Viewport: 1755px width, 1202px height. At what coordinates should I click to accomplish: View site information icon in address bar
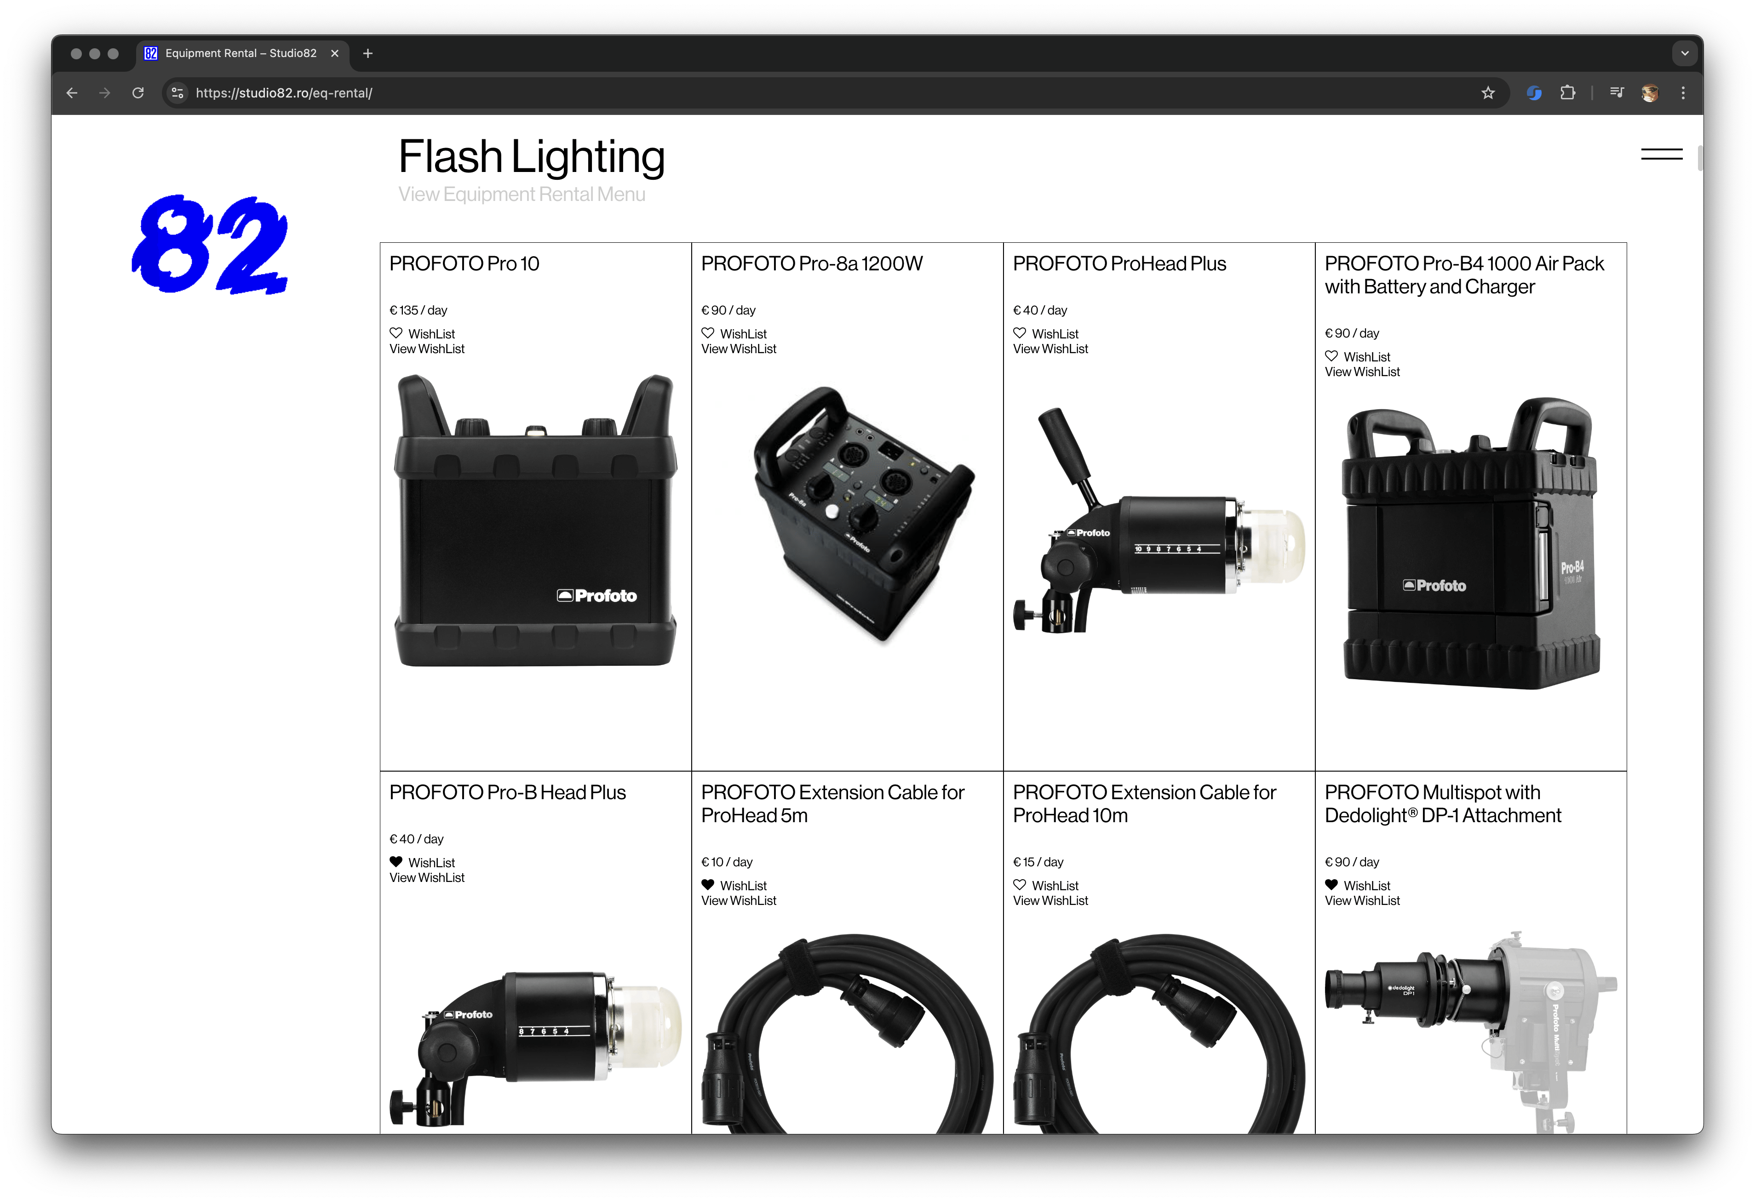[x=178, y=93]
